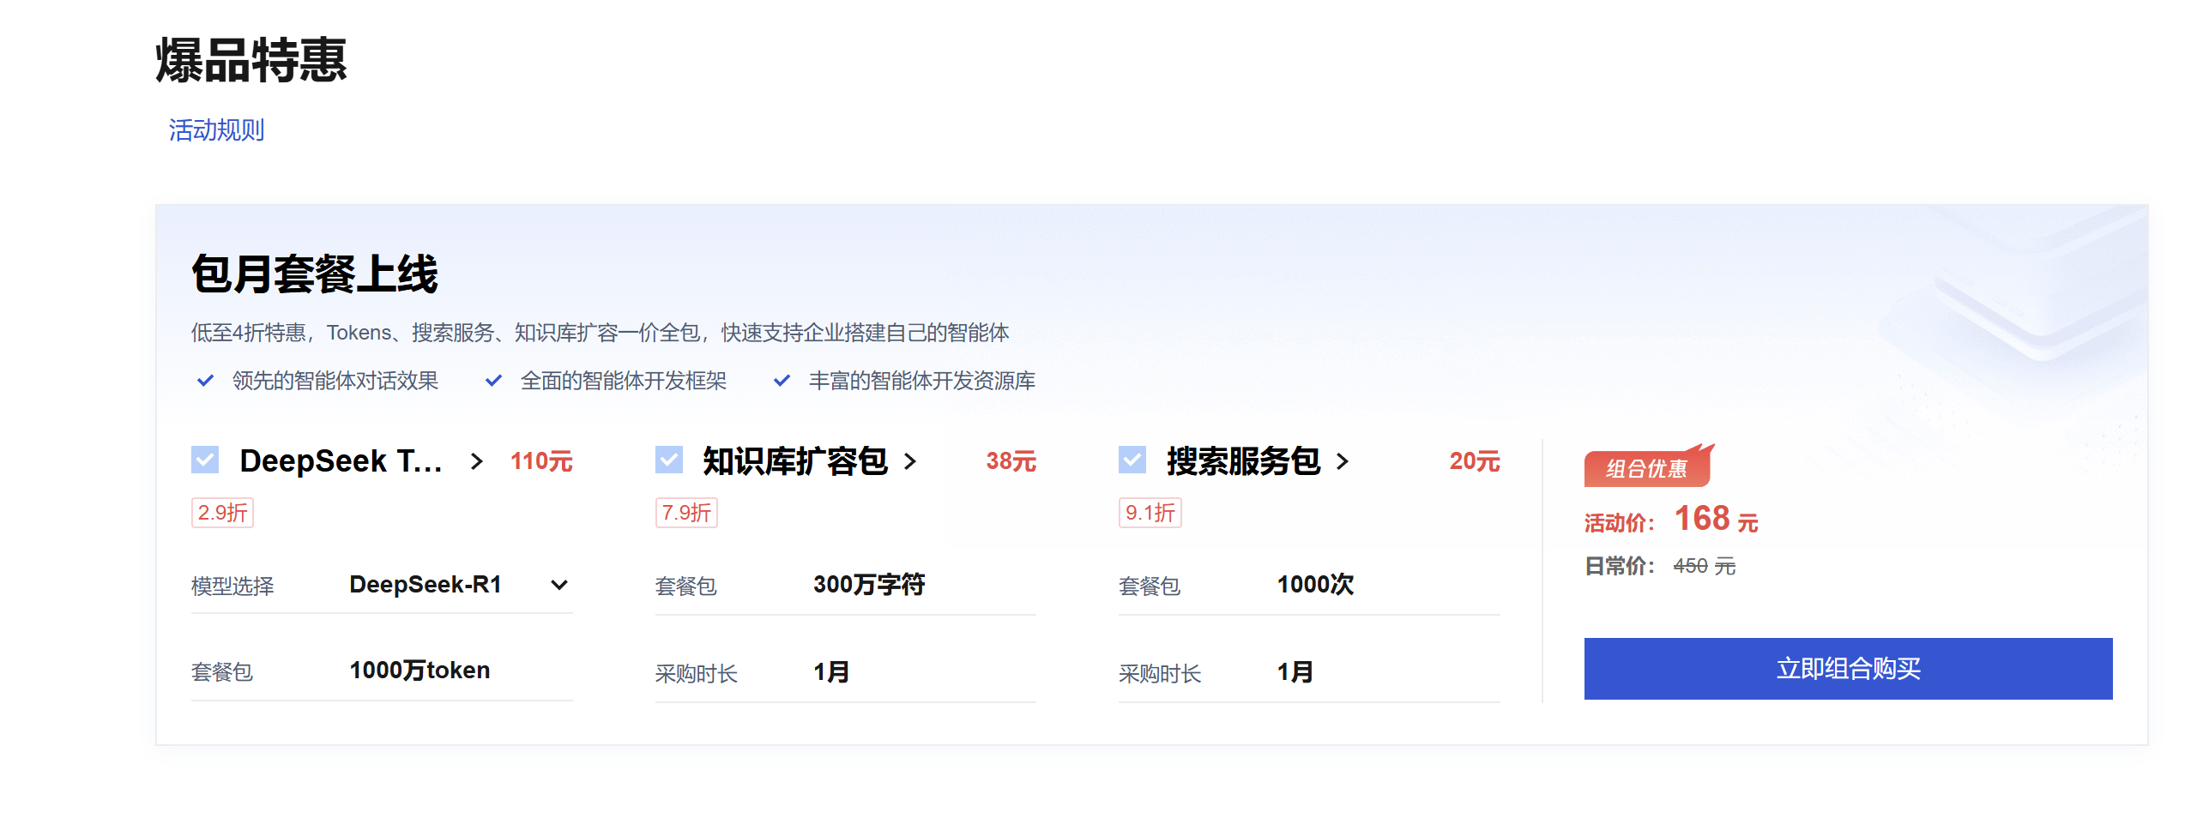Click the 168 元 activity price

[1716, 519]
